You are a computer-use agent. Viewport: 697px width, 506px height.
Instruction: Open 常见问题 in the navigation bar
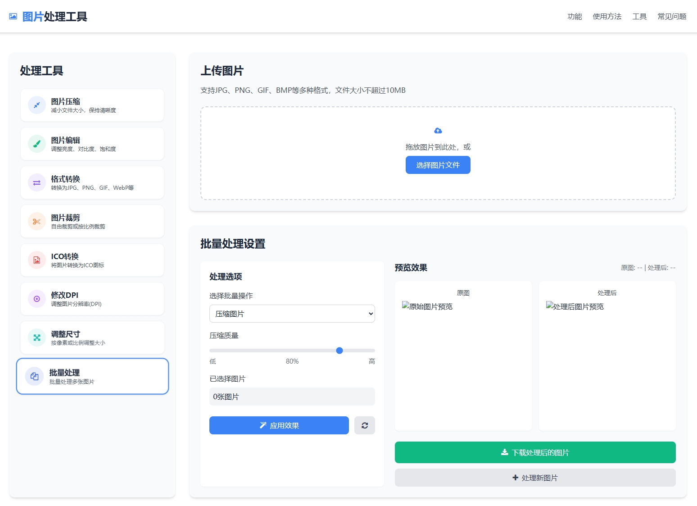point(671,17)
